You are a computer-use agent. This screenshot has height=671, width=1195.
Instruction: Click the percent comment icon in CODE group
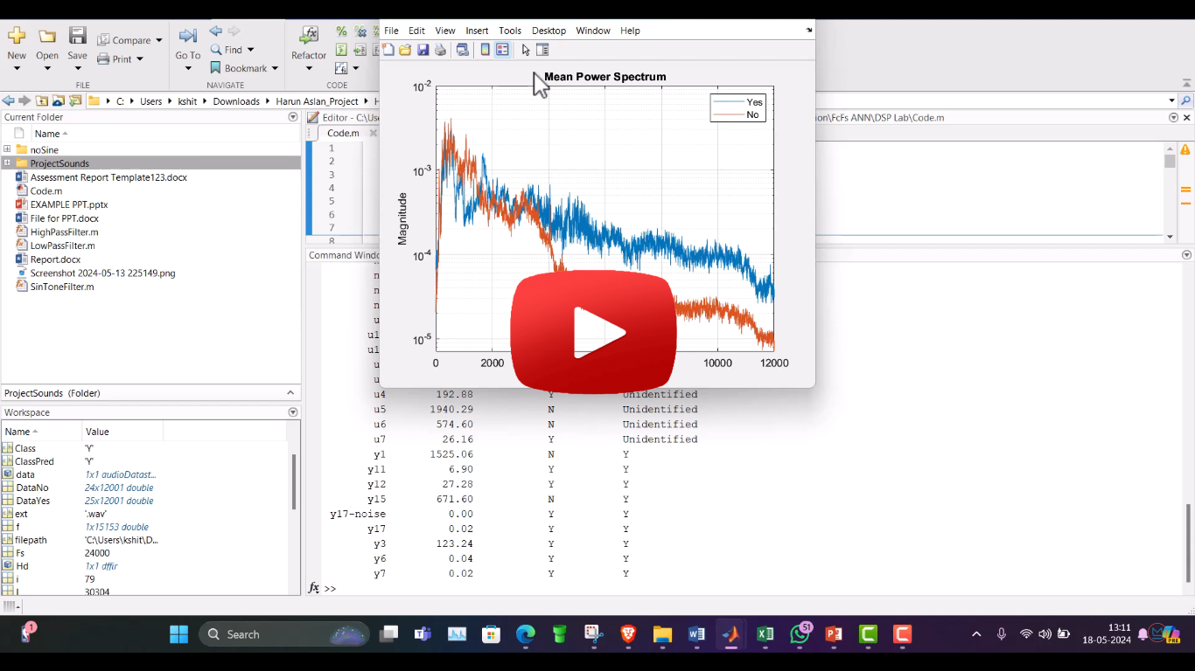pyautogui.click(x=341, y=31)
